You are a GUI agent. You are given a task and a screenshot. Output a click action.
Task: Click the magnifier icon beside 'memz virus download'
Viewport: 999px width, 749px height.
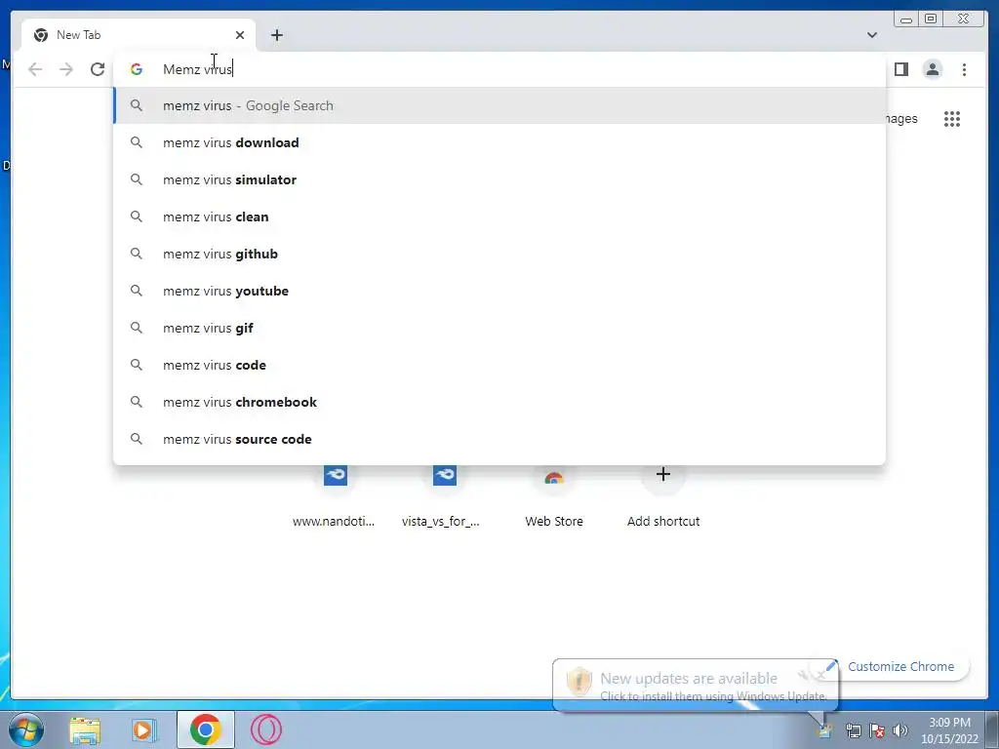coord(137,142)
